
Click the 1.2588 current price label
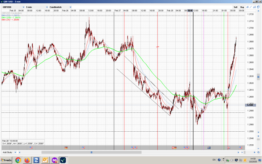[250, 105]
